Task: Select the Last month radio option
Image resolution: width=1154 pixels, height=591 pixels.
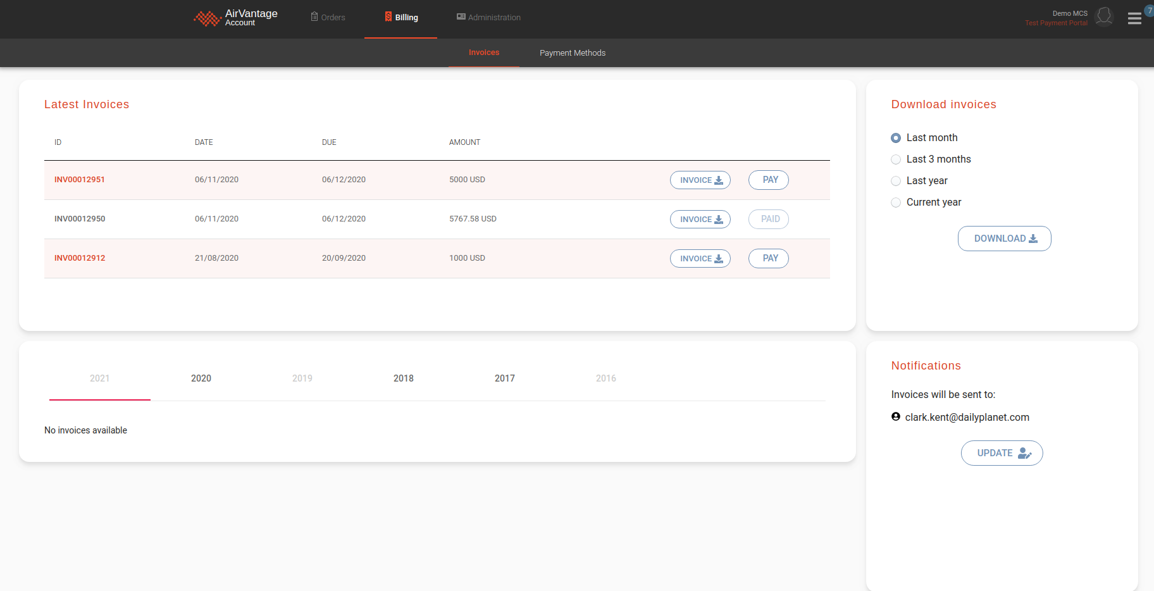Action: [896, 138]
